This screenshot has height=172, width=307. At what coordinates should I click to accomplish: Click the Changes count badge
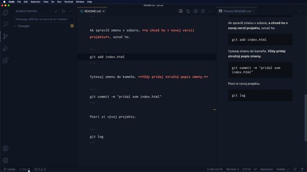tap(72, 26)
